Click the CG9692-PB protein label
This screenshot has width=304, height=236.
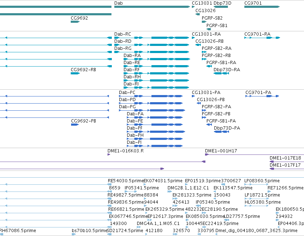pos(84,121)
